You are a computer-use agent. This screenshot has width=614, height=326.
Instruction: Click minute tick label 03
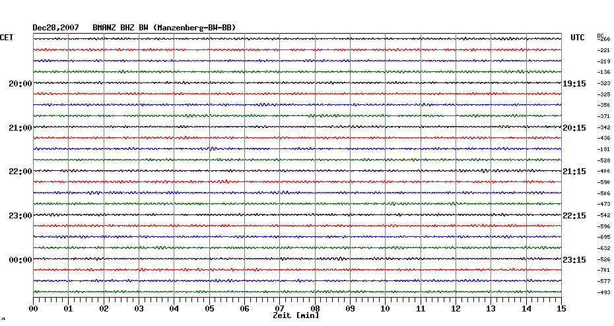(x=139, y=309)
